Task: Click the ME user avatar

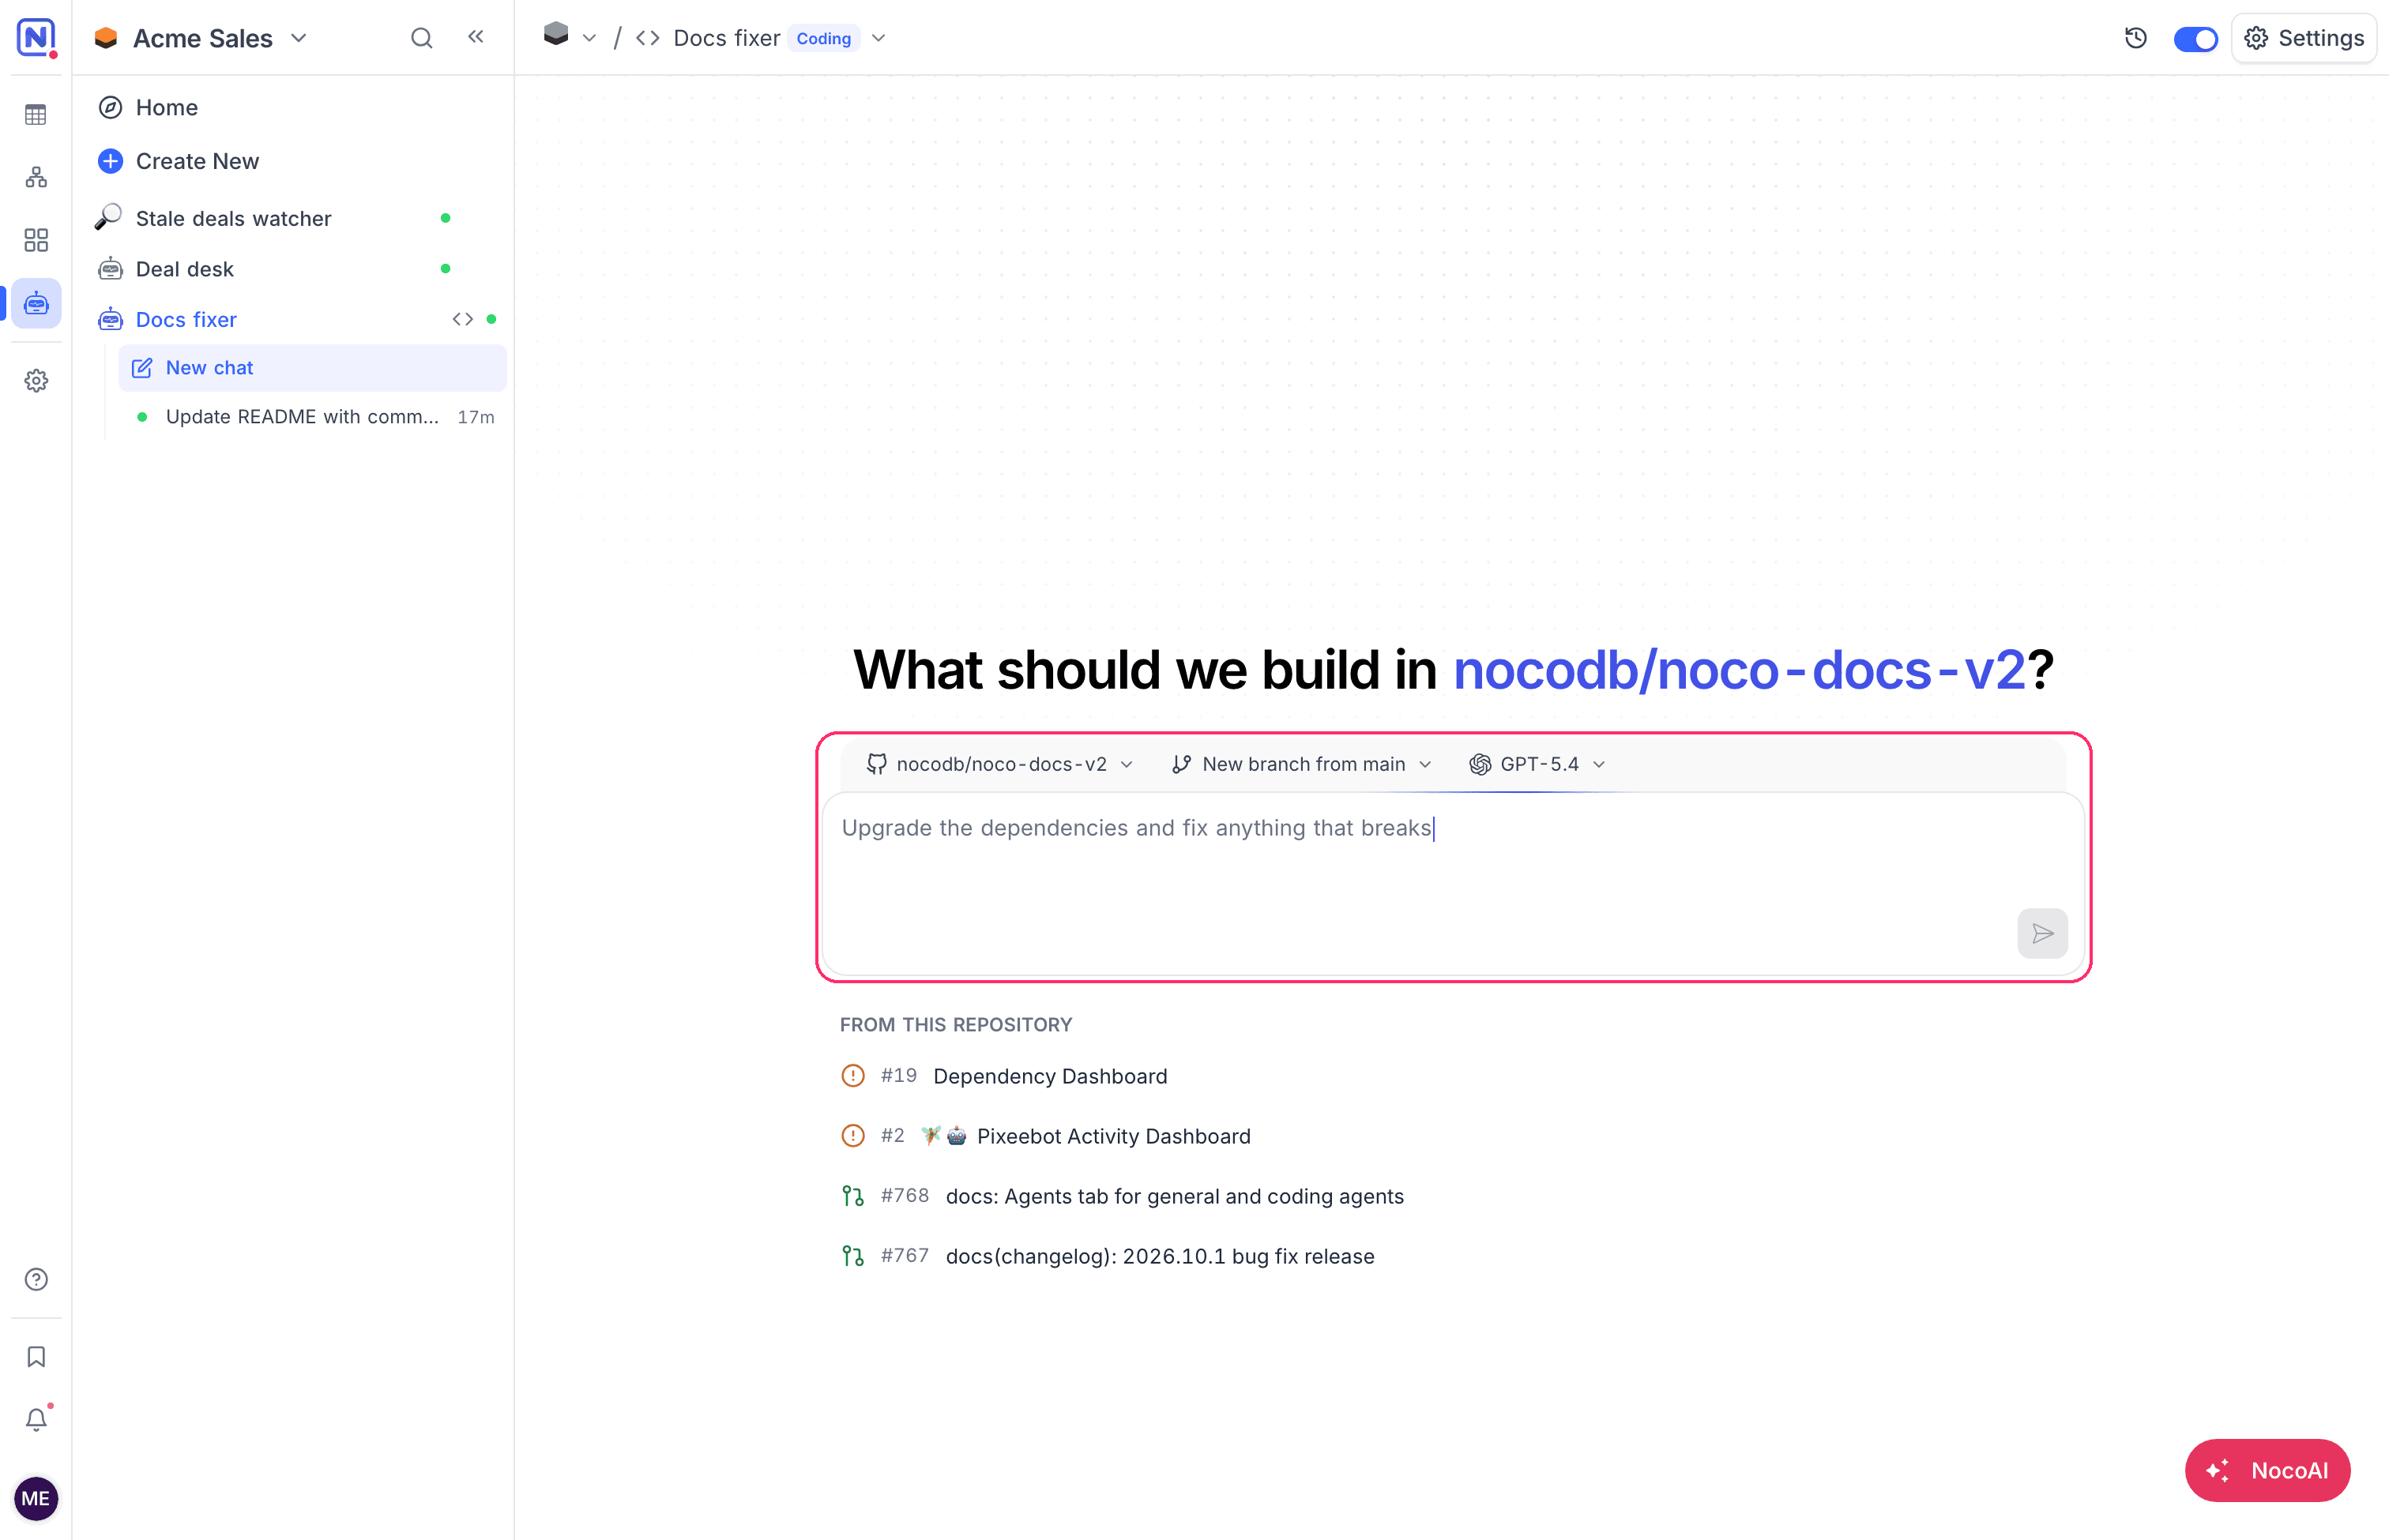Action: 36,1498
